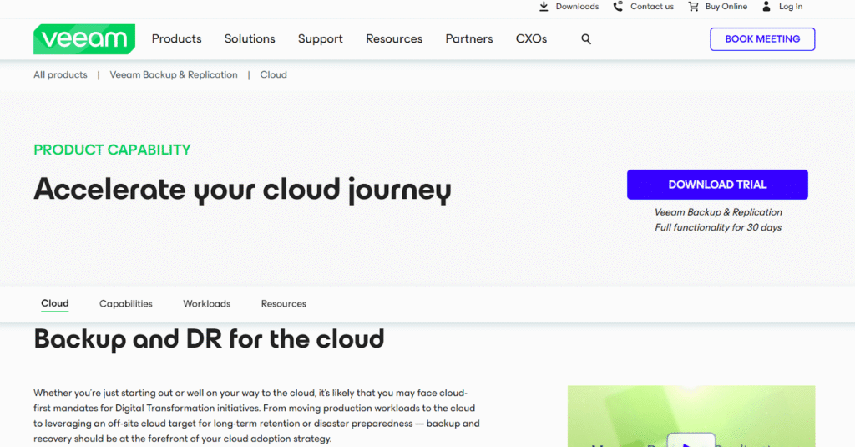
Task: Open the Buy Online shopping cart icon
Action: 693,7
